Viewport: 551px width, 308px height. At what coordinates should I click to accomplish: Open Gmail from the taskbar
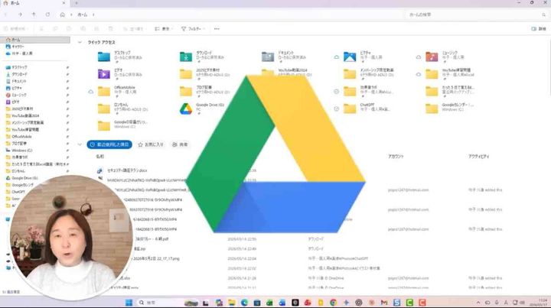(383, 303)
